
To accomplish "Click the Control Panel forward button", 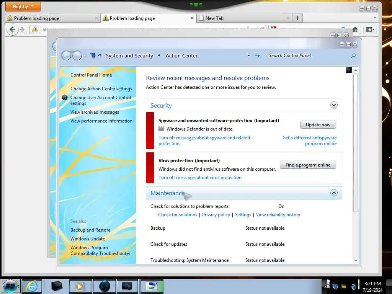I will click(x=77, y=56).
